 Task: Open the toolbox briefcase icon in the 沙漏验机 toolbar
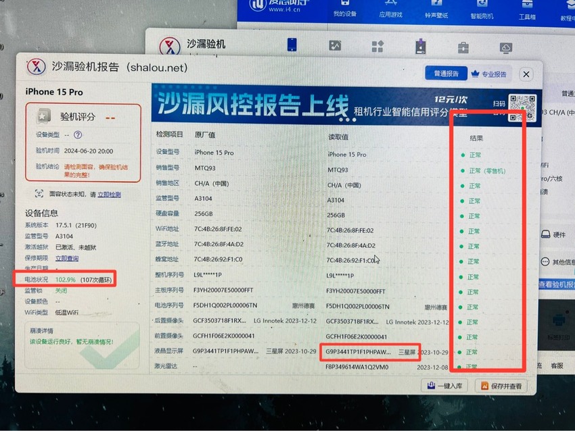(463, 47)
